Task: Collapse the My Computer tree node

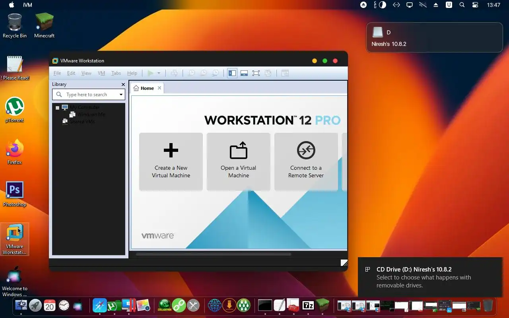Action: 57,108
